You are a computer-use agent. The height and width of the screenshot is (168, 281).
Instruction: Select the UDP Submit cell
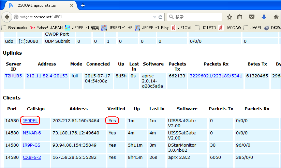point(59,41)
